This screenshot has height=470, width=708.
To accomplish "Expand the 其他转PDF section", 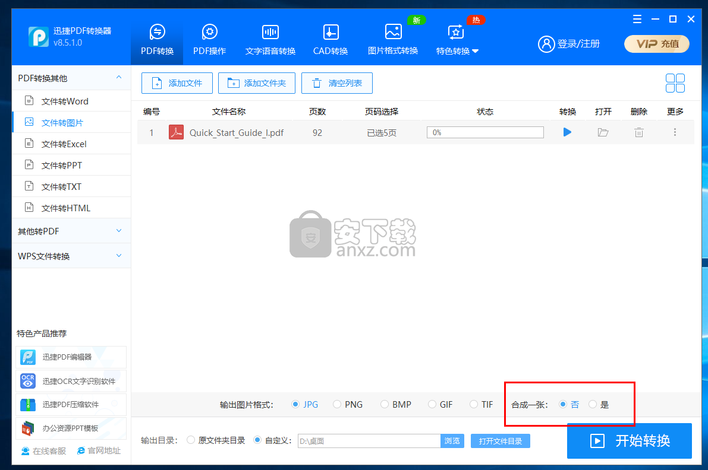I will tap(71, 231).
